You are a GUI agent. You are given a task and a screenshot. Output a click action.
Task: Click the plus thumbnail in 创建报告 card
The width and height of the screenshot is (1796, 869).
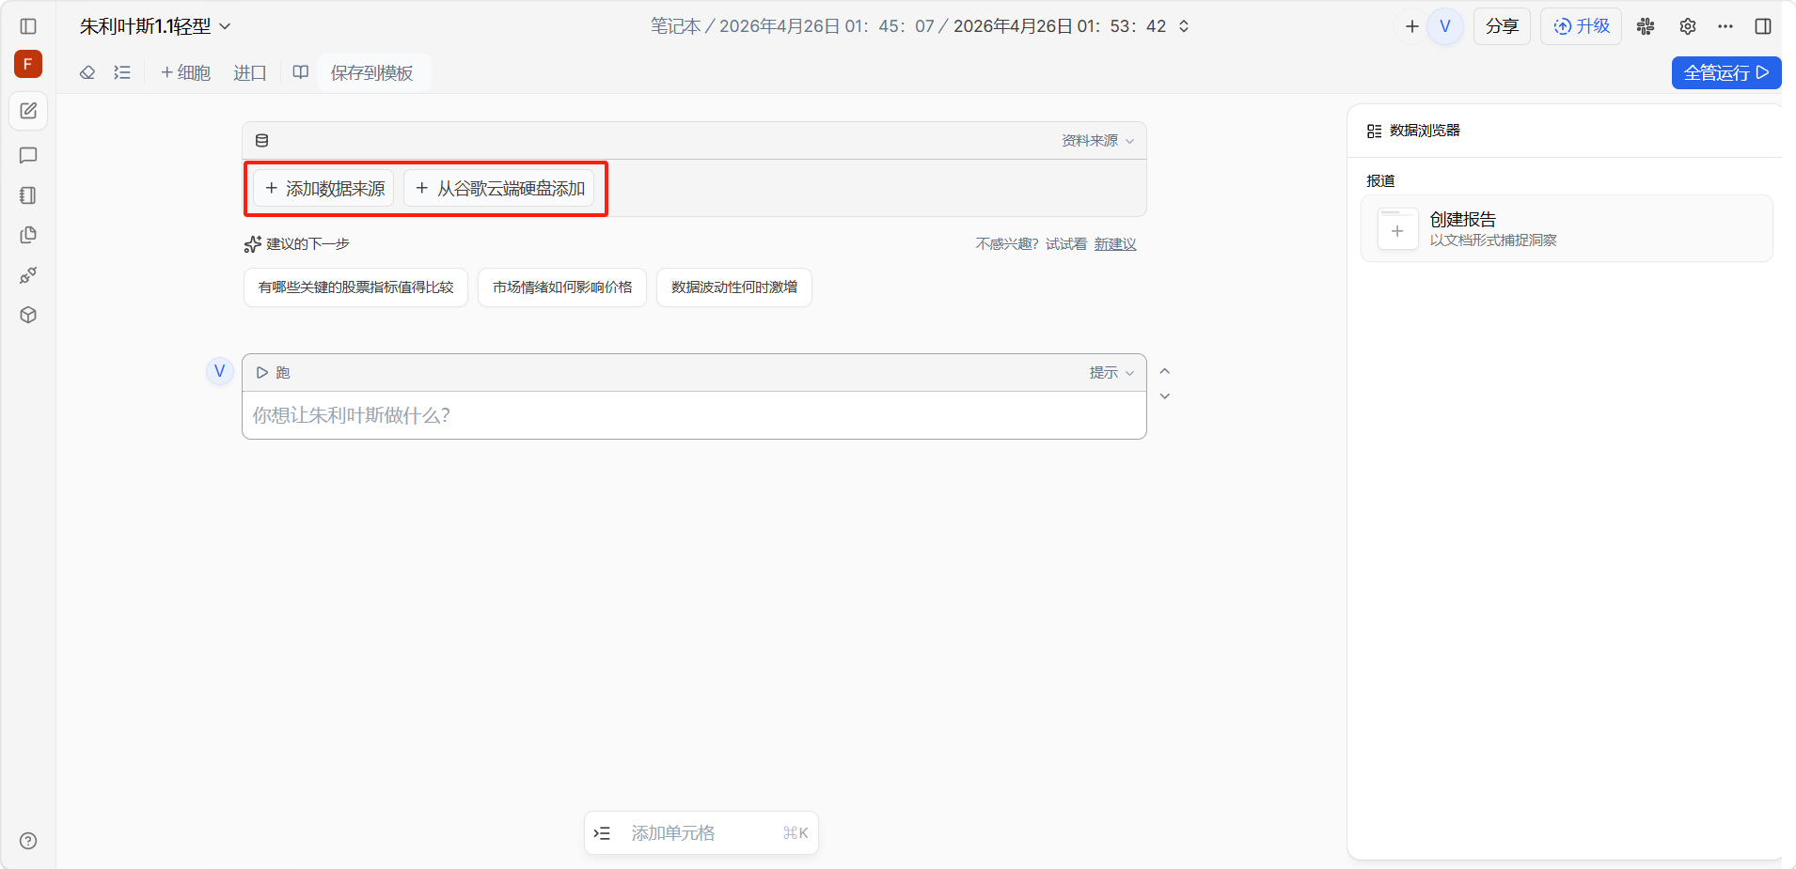pyautogui.click(x=1397, y=229)
